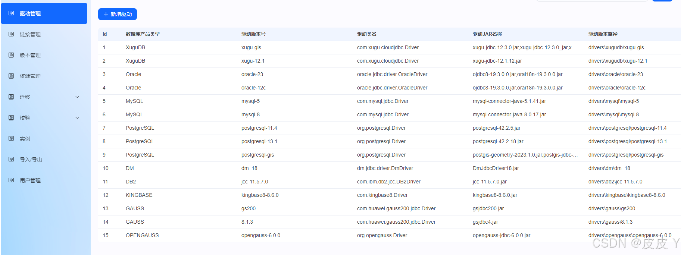Click mysql-connector-java-8.0.17.jar cell
Image resolution: width=681 pixels, height=255 pixels.
pos(509,114)
